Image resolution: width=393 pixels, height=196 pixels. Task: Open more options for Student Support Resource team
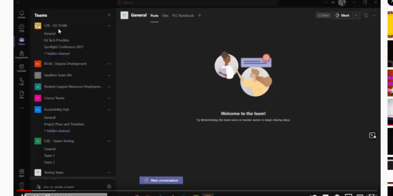[x=109, y=87]
